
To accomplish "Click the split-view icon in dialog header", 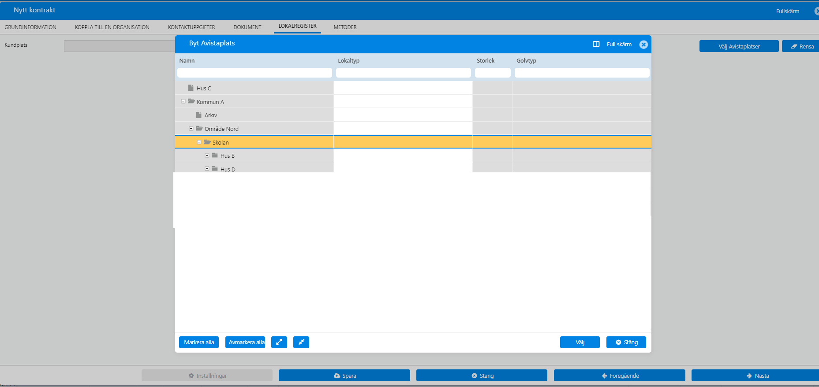I will (596, 44).
